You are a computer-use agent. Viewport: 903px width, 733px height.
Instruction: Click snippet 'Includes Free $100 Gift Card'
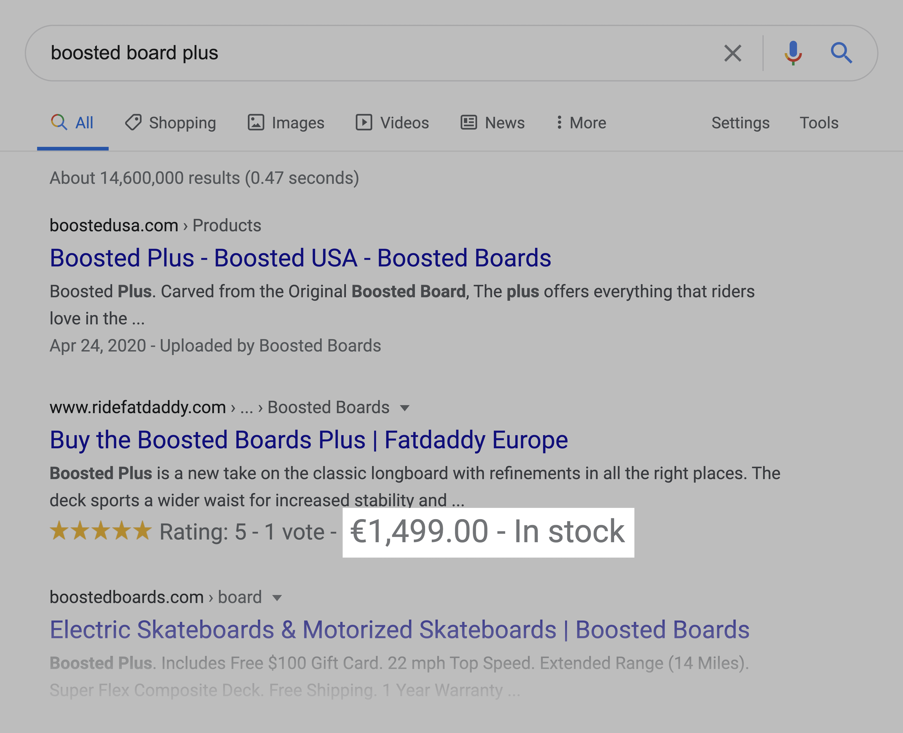click(x=399, y=677)
